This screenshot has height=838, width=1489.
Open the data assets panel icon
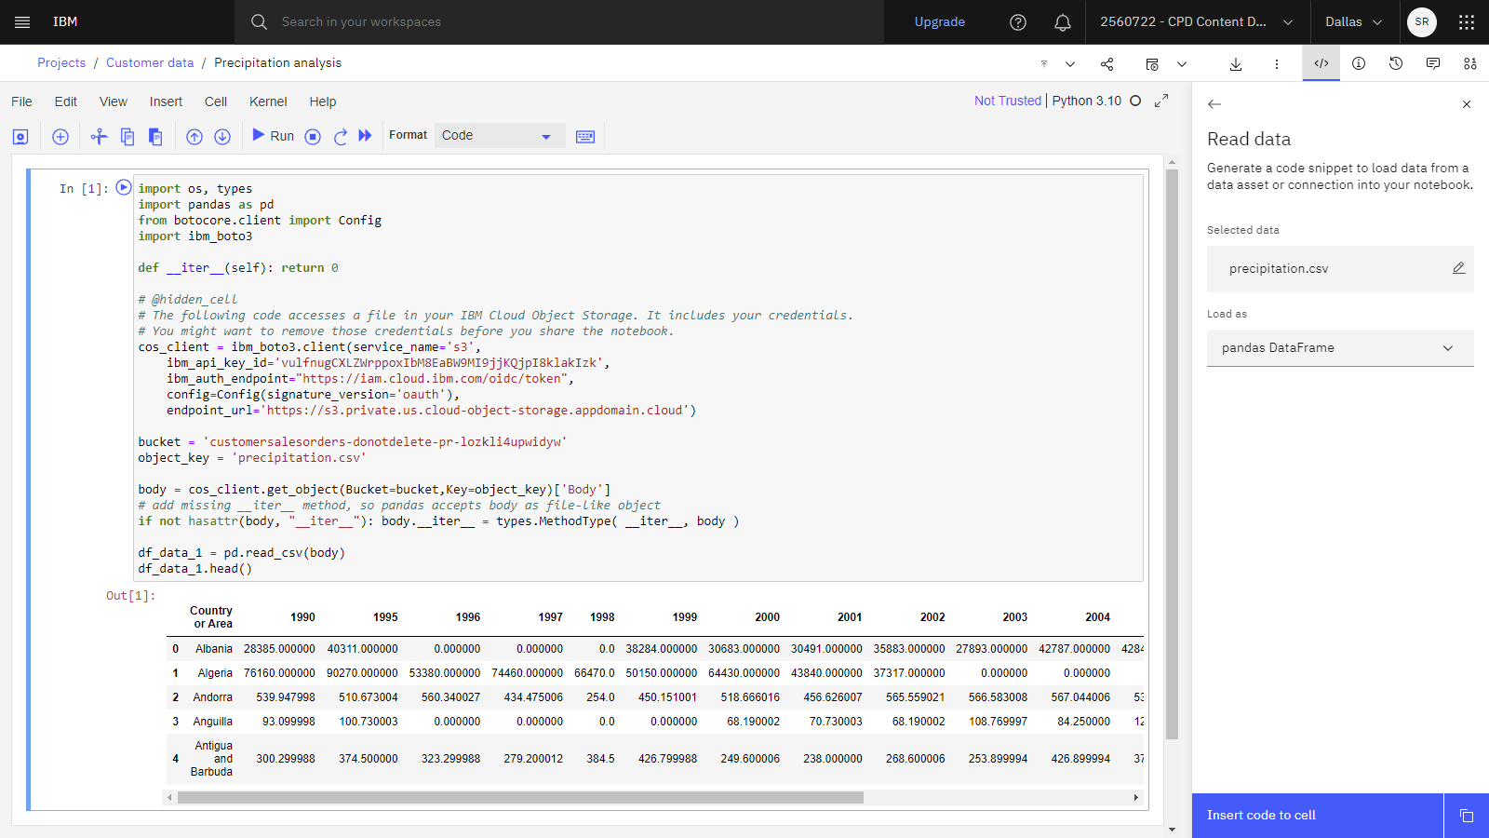click(x=1470, y=63)
